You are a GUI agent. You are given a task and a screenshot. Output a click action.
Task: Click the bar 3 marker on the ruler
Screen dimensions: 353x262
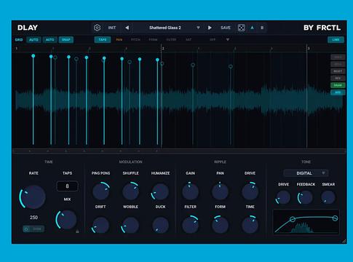coord(309,49)
